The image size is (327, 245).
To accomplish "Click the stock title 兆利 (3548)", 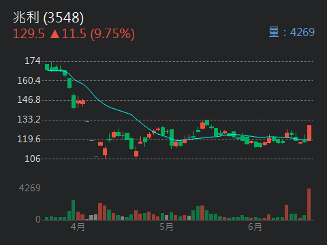I will click(x=48, y=18).
